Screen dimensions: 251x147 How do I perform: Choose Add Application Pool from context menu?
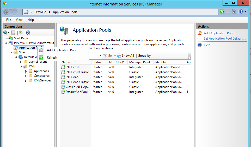(x=63, y=50)
